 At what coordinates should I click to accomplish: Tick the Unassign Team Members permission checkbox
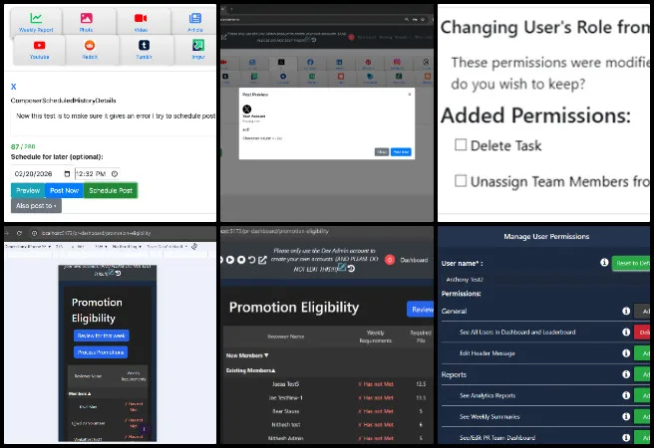(461, 181)
